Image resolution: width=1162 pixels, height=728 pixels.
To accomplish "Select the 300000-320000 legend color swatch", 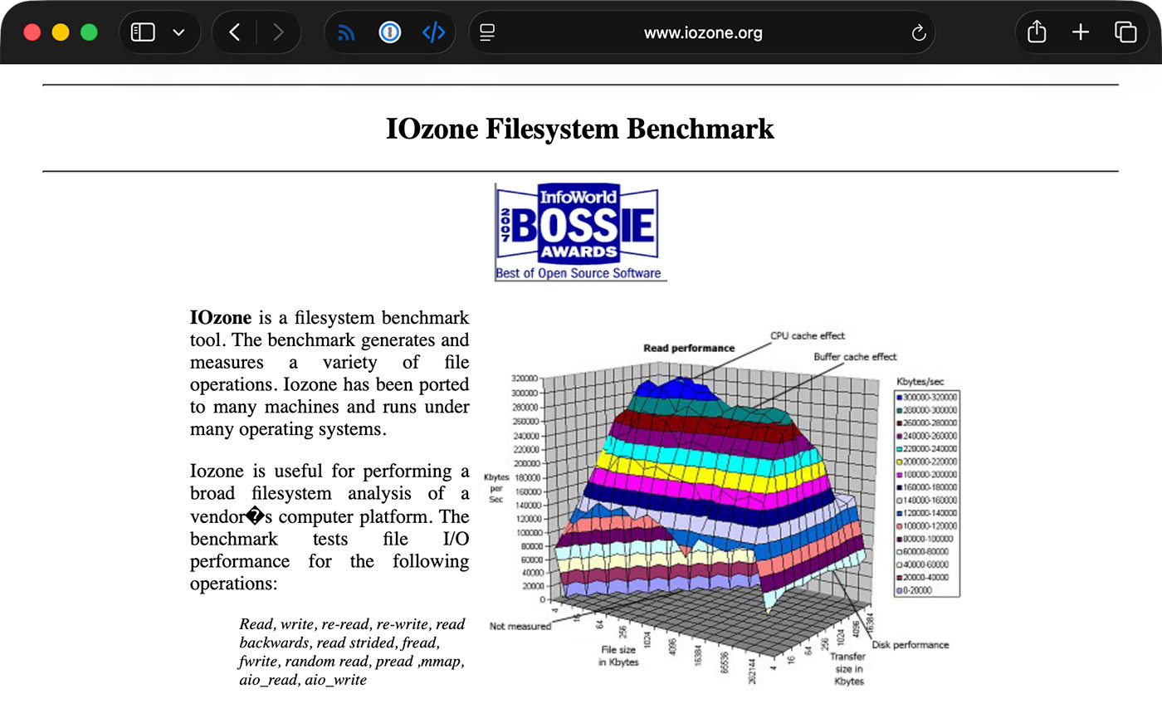I will point(899,398).
